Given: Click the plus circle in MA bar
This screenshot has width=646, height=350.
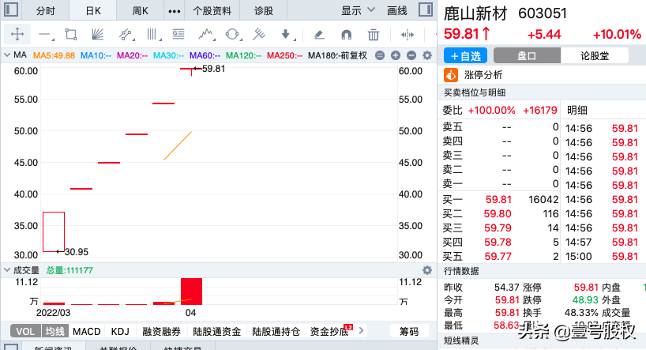Looking at the screenshot, I should pos(396,55).
